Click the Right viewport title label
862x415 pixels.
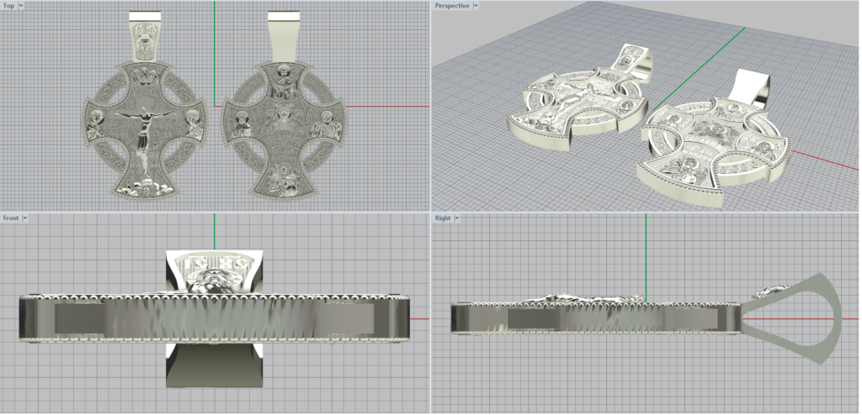coord(443,218)
